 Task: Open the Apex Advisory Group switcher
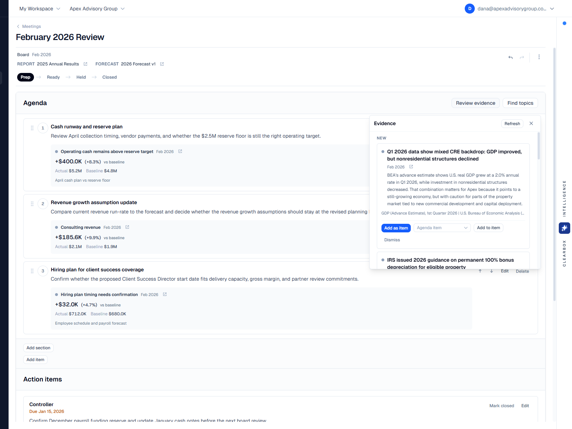[97, 9]
